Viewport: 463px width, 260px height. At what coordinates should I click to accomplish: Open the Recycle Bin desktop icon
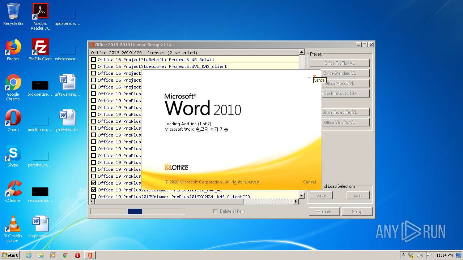click(x=13, y=14)
